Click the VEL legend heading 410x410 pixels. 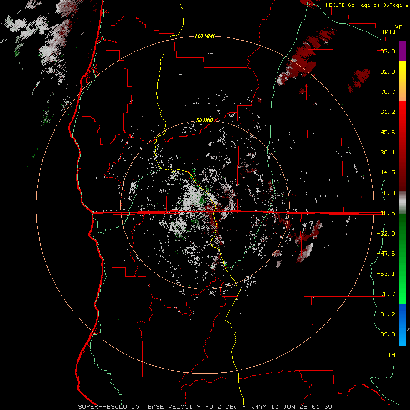click(400, 27)
